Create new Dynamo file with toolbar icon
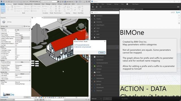181x101 pixels. tap(93, 7)
